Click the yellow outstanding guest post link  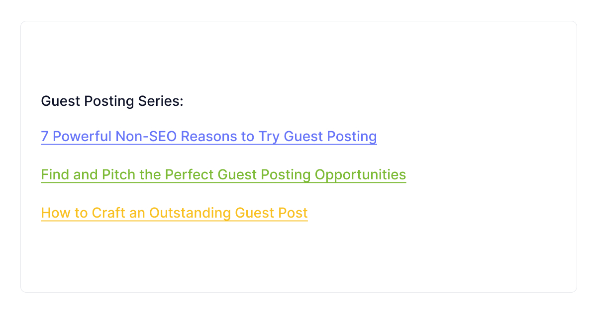pos(174,213)
